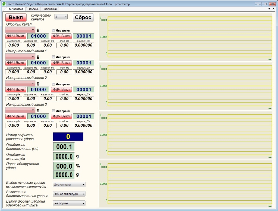Click the 00001 ФВЧ field of Измерительный канал 2
Image resolution: width=278 pixels, height=211 pixels.
point(84,89)
